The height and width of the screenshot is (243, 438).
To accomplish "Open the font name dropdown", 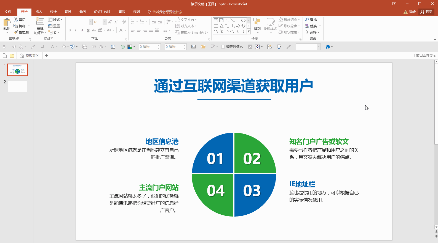I will point(90,22).
